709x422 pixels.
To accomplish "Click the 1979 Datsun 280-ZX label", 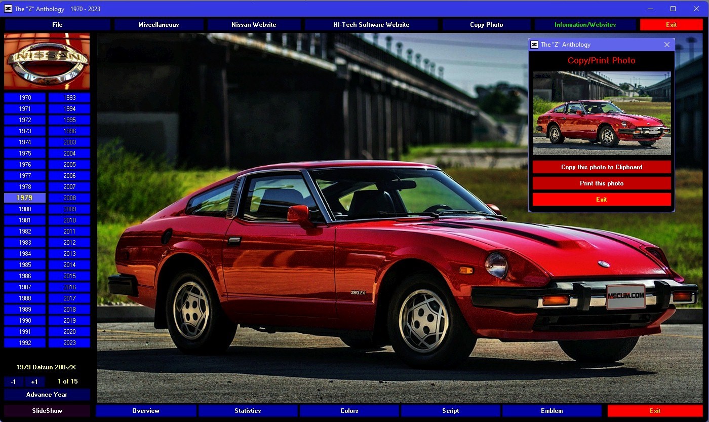I will tap(46, 367).
